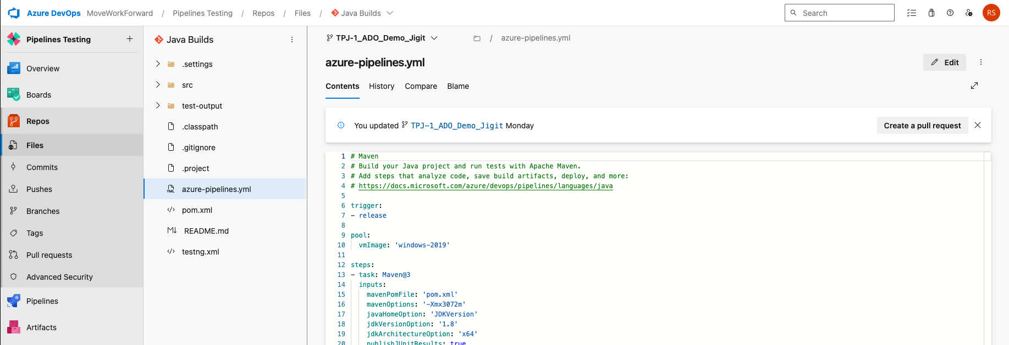Click the RS user avatar

coord(991,13)
